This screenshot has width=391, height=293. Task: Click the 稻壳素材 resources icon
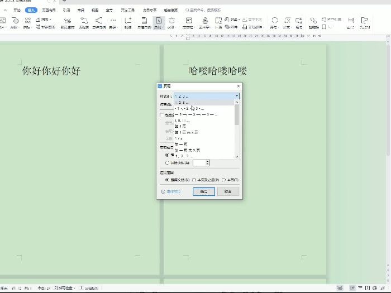[68, 23]
